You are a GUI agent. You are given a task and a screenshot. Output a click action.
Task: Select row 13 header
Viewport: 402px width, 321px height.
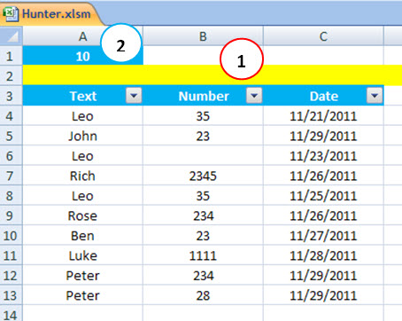(11, 295)
